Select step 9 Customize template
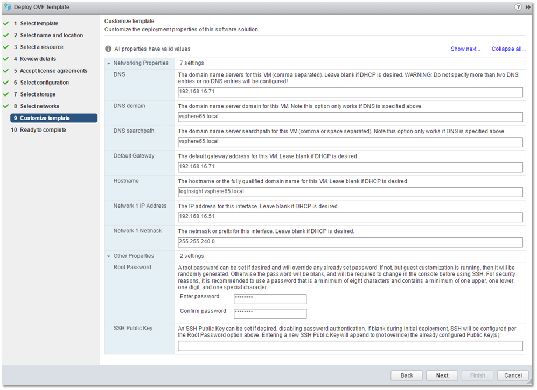The height and width of the screenshot is (390, 537). 54,118
